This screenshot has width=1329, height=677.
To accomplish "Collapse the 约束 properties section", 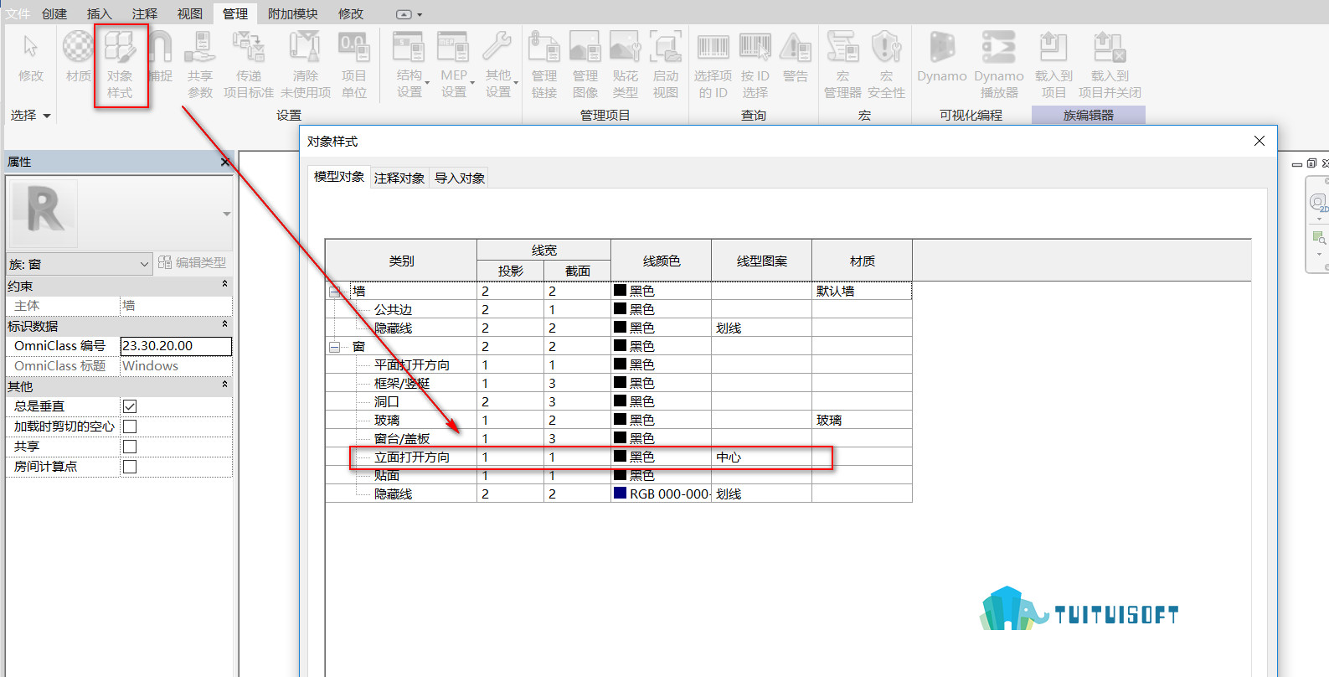I will pos(224,285).
